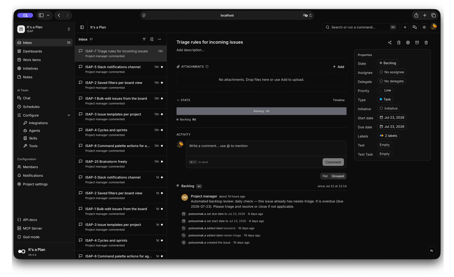This screenshot has height=277, width=454.
Task: Click the archive icon in issue header
Action: pyautogui.click(x=417, y=42)
